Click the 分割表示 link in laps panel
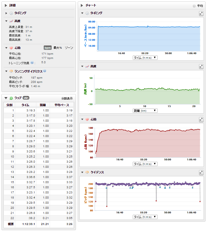 click(67, 98)
